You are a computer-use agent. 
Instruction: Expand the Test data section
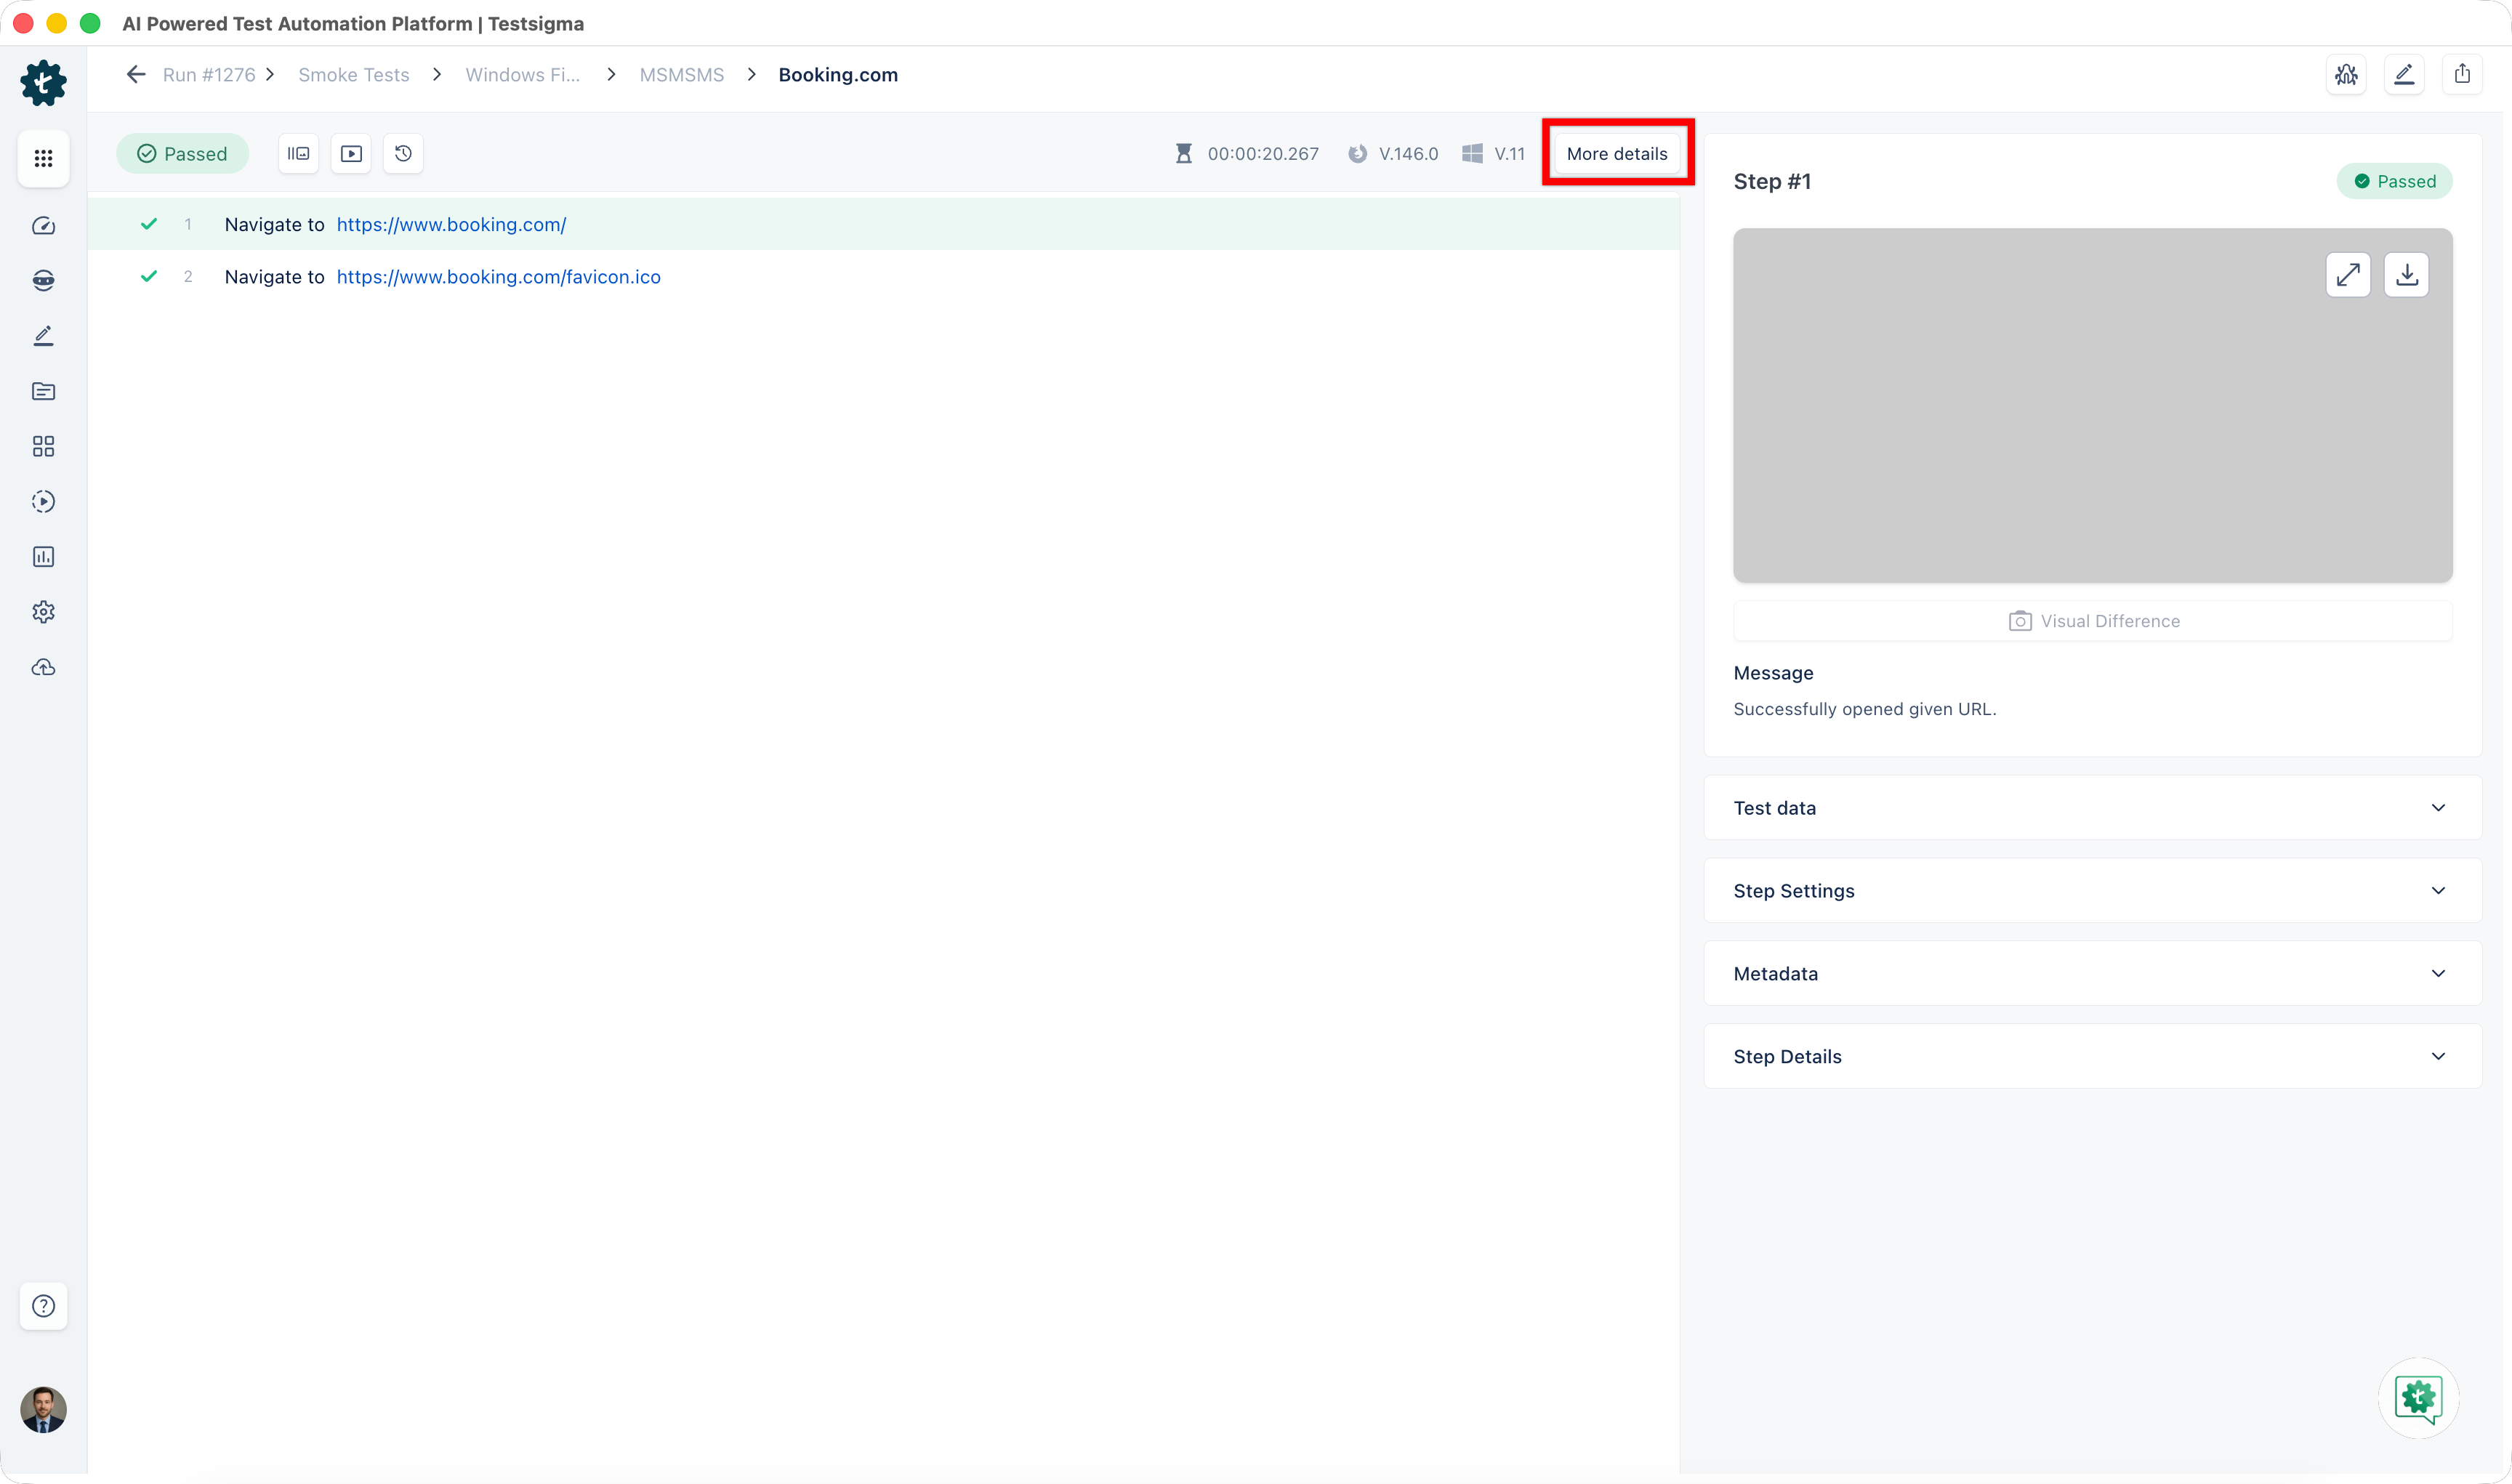2092,808
